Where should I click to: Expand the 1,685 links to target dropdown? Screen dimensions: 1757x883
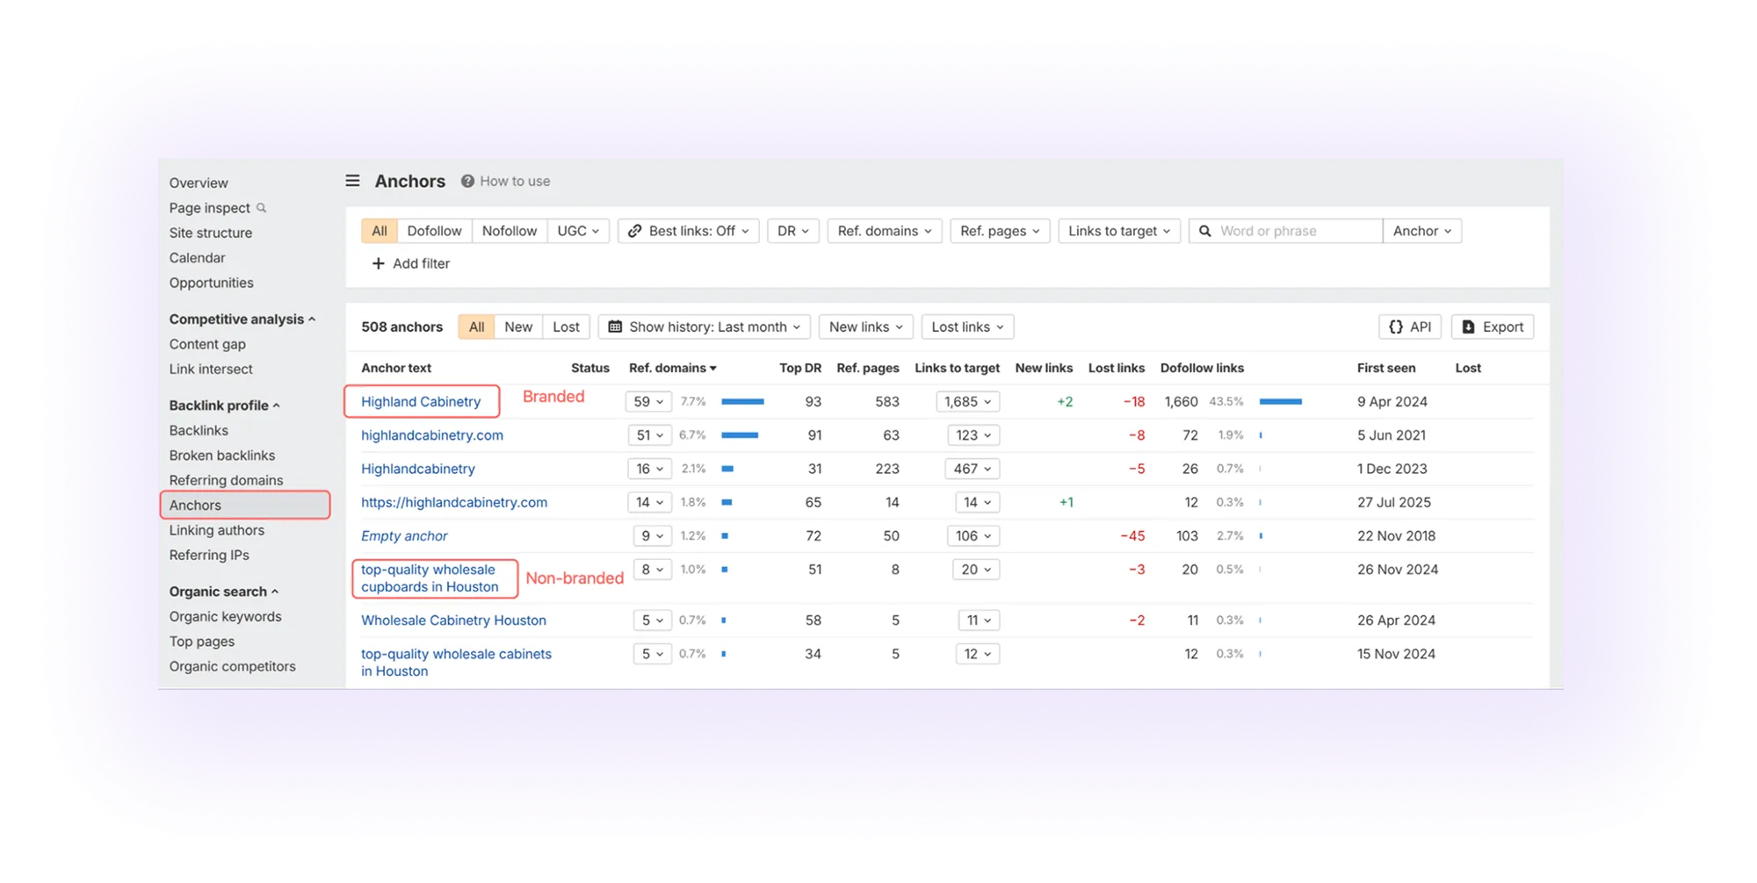pos(967,401)
